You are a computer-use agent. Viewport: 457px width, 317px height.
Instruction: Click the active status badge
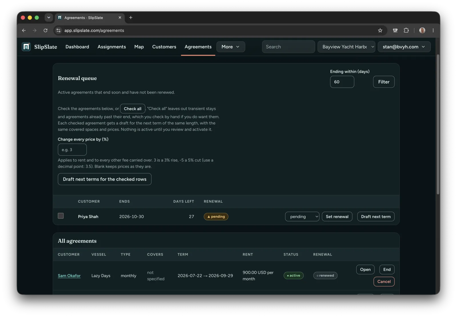tap(293, 276)
